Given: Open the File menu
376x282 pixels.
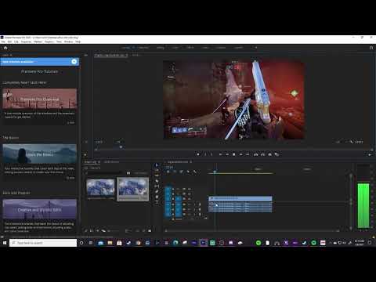Looking at the screenshot, I should tap(3, 42).
